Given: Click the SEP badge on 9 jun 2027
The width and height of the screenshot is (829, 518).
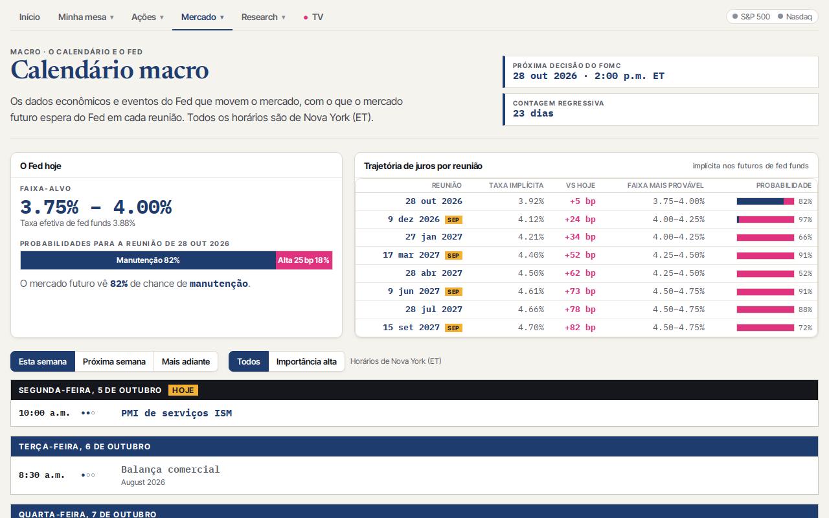Looking at the screenshot, I should pyautogui.click(x=453, y=292).
